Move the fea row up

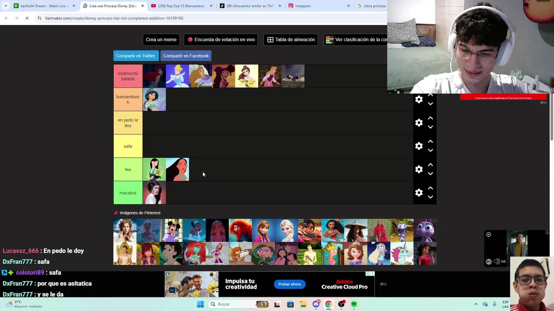click(x=430, y=165)
